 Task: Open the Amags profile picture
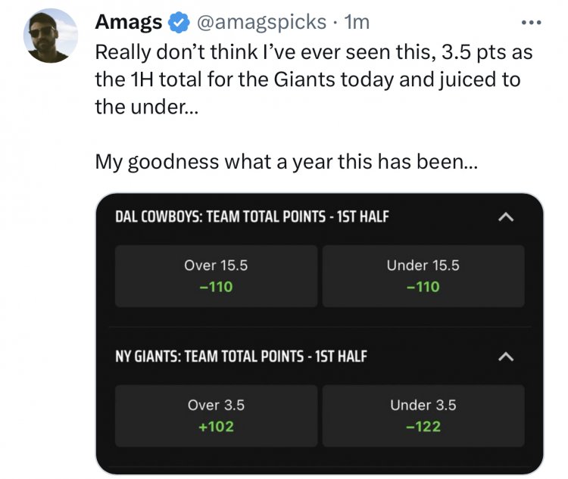(50, 36)
